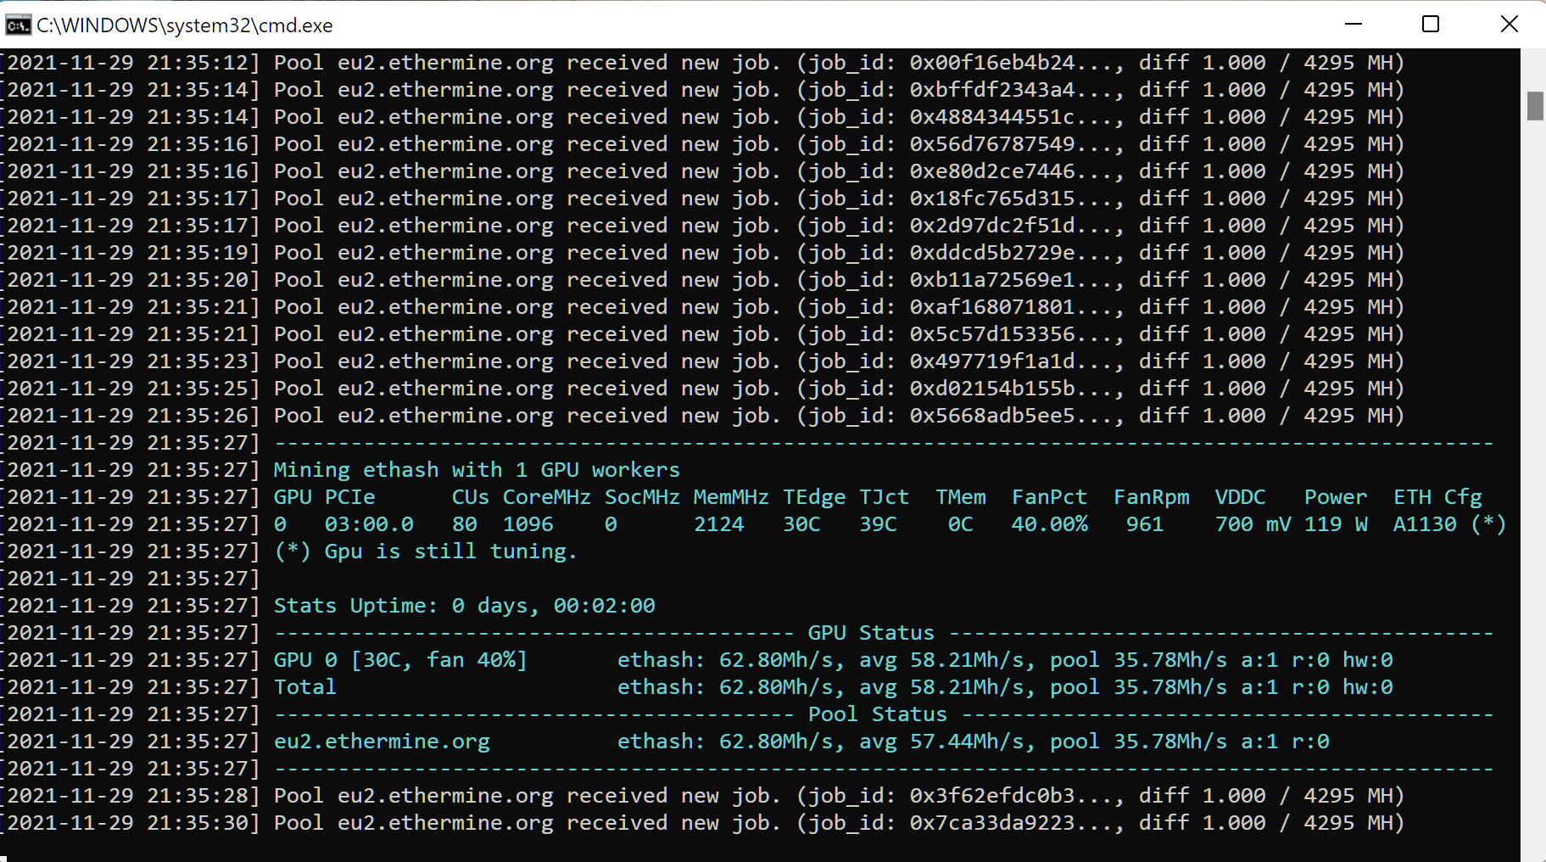Open the cmd.exe title bar system icon

(18, 25)
